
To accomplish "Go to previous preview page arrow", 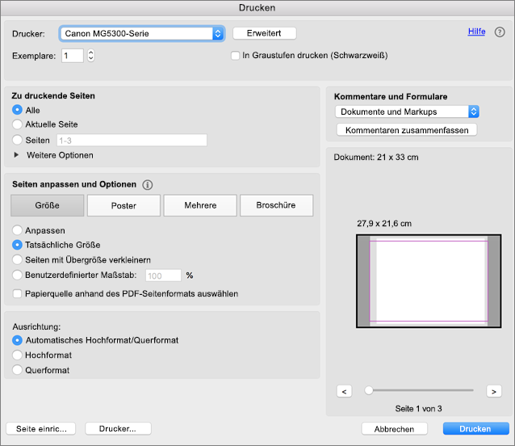I will click(x=344, y=391).
